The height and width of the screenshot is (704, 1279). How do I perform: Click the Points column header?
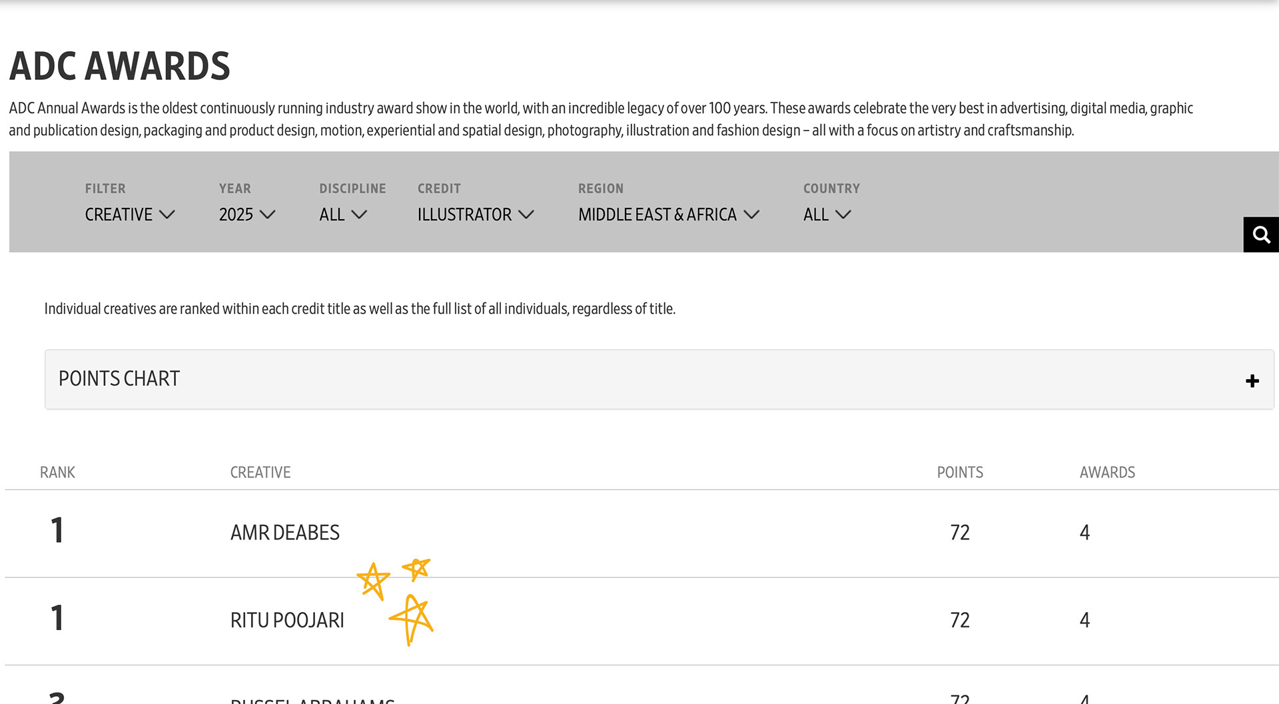(959, 472)
